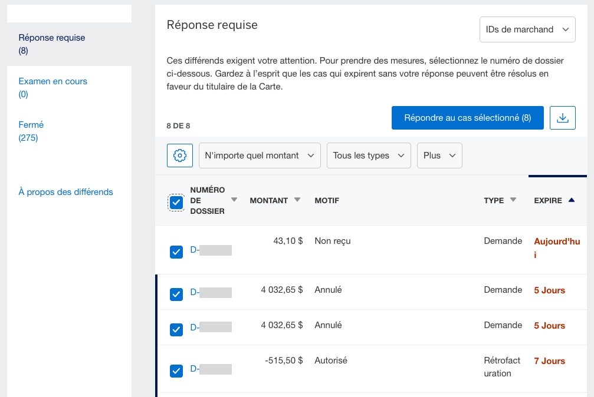Expand the Tous les types dropdown

click(369, 155)
